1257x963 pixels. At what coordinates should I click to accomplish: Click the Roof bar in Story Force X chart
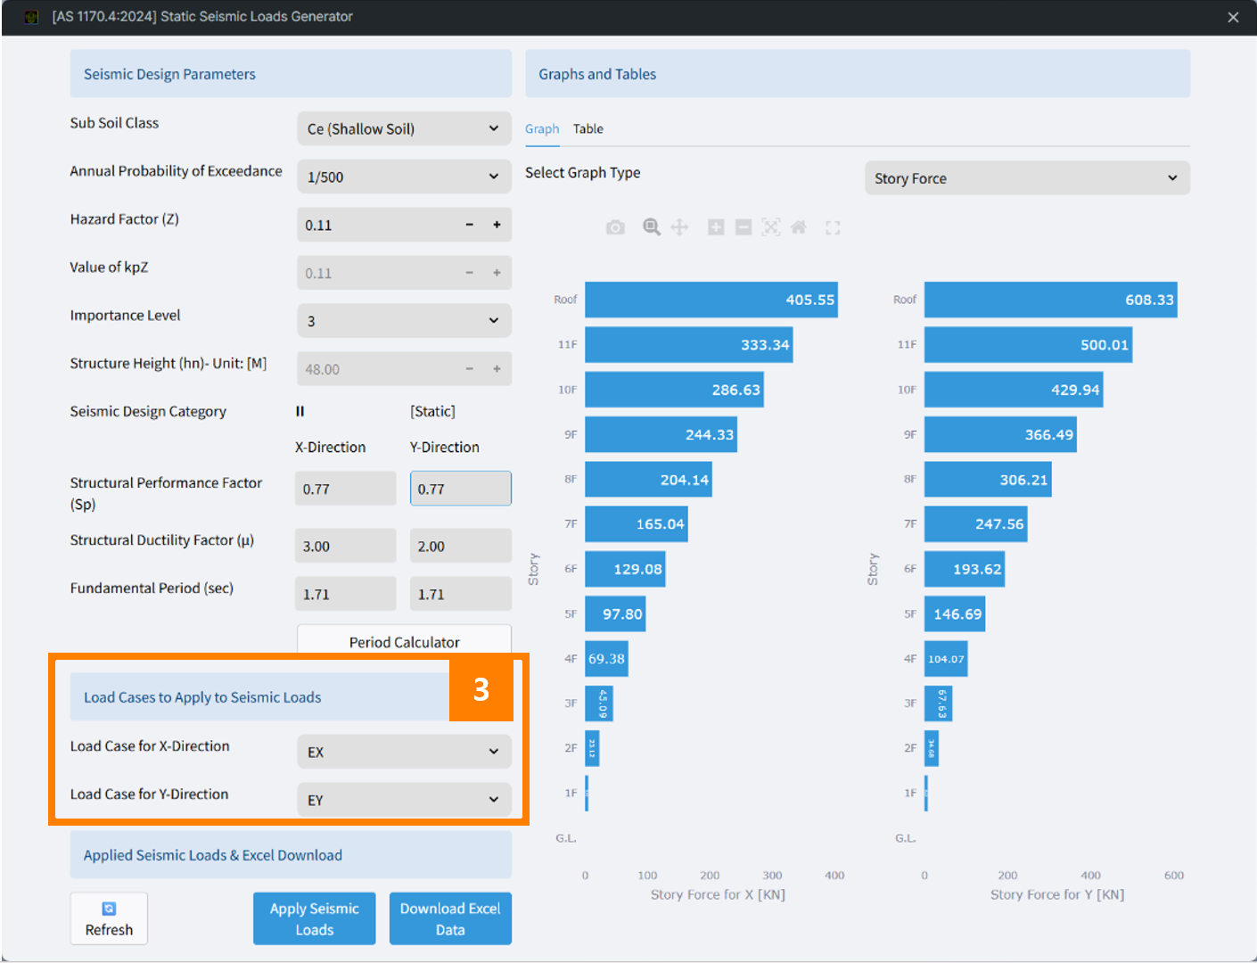point(711,300)
